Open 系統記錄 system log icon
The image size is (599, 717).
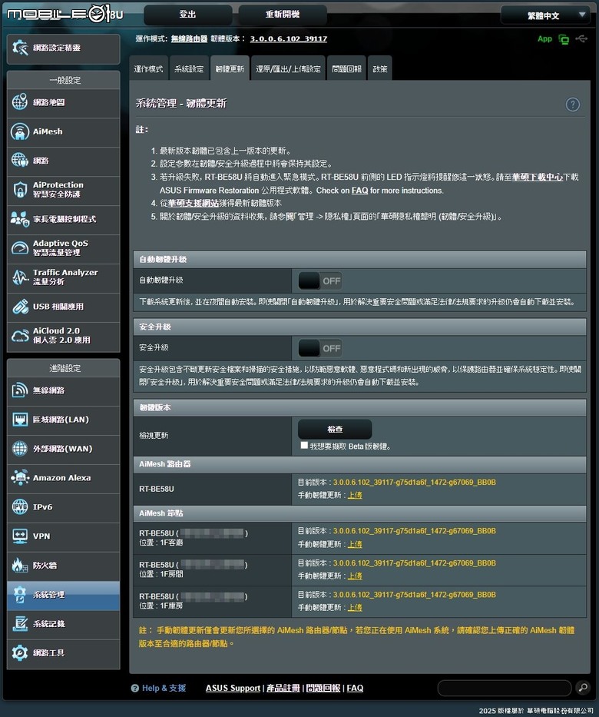pos(20,624)
